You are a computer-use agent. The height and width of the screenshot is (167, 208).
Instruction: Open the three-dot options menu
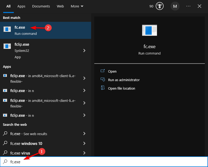[188, 6]
